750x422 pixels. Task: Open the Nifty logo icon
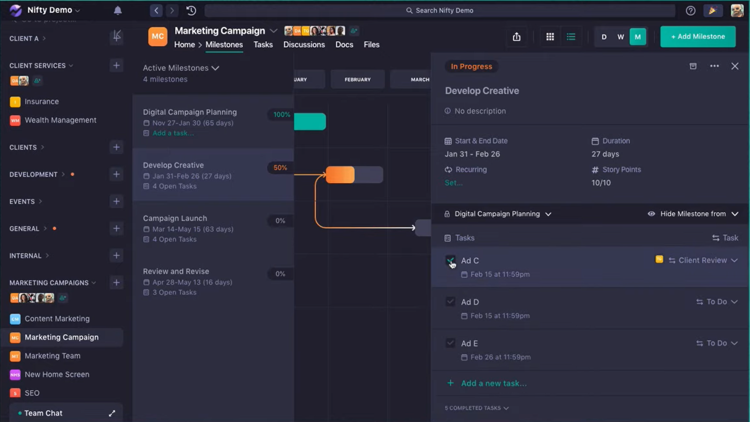coord(16,10)
